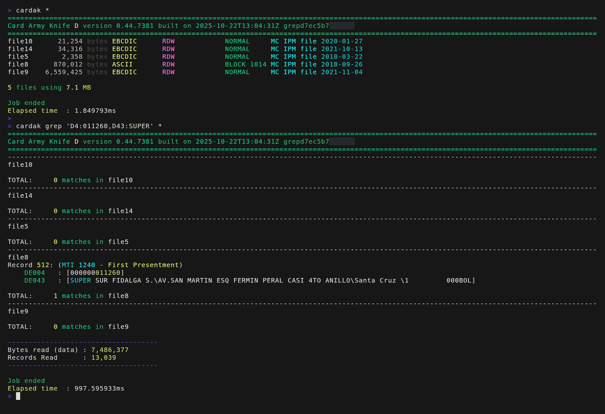Click the RDW marker beside file5
Image resolution: width=605 pixels, height=414 pixels.
(x=168, y=56)
